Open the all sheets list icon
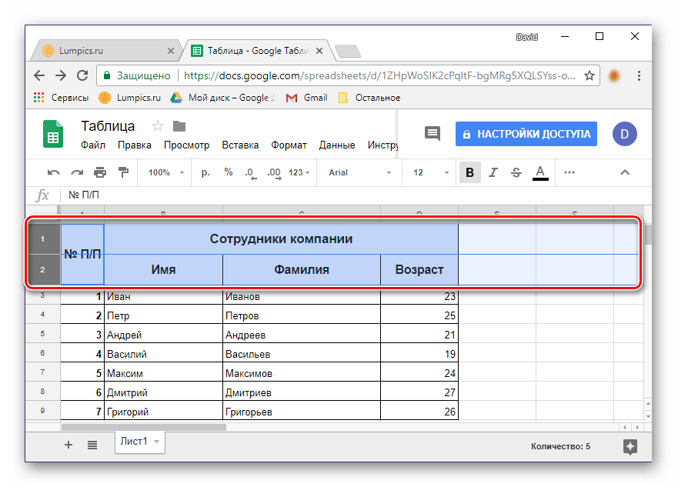The width and height of the screenshot is (678, 487). (x=92, y=444)
